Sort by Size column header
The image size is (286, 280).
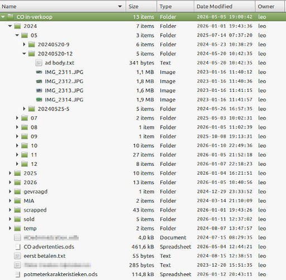click(141, 7)
